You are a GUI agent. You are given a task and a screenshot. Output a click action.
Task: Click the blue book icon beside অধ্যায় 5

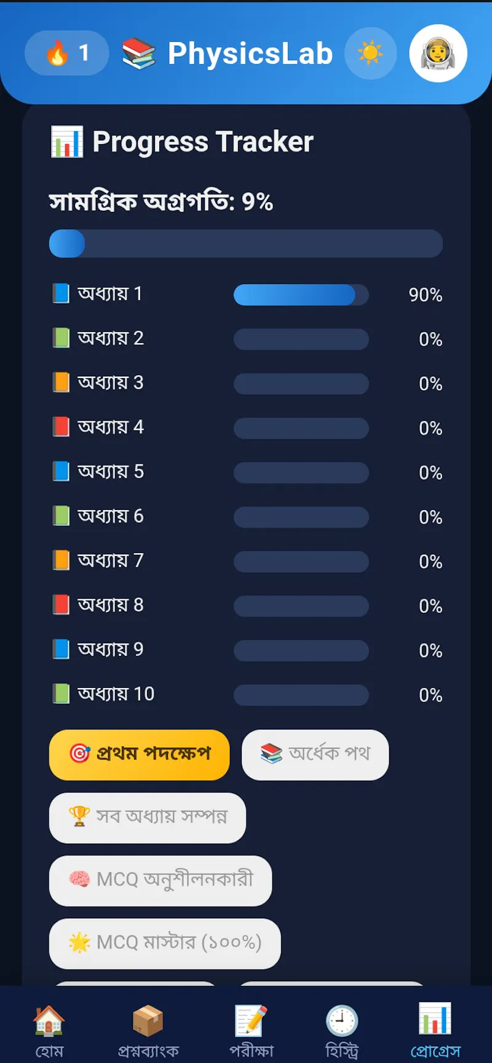point(61,471)
